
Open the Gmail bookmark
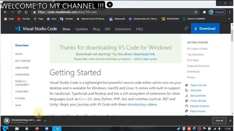tap(9, 19)
